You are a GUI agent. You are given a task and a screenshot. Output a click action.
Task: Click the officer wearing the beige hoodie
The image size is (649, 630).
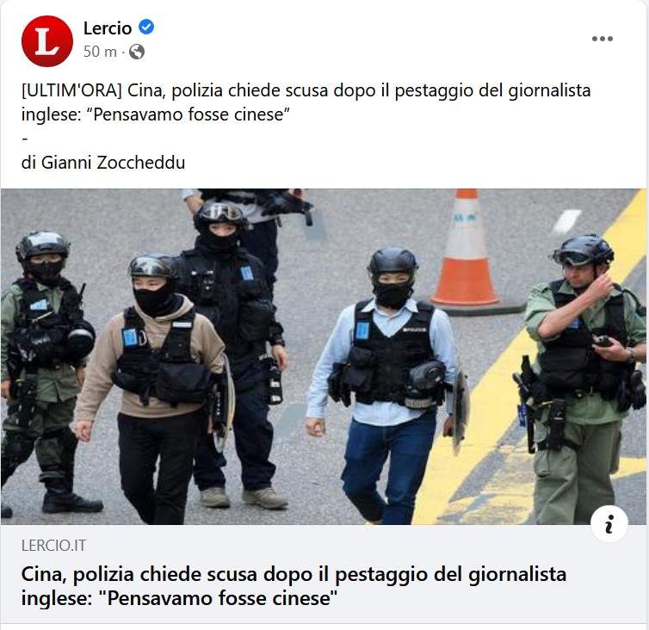(x=151, y=389)
